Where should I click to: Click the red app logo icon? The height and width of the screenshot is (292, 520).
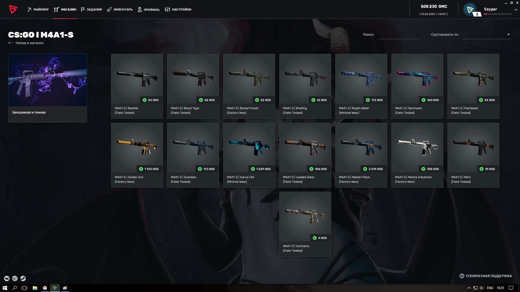(x=13, y=9)
